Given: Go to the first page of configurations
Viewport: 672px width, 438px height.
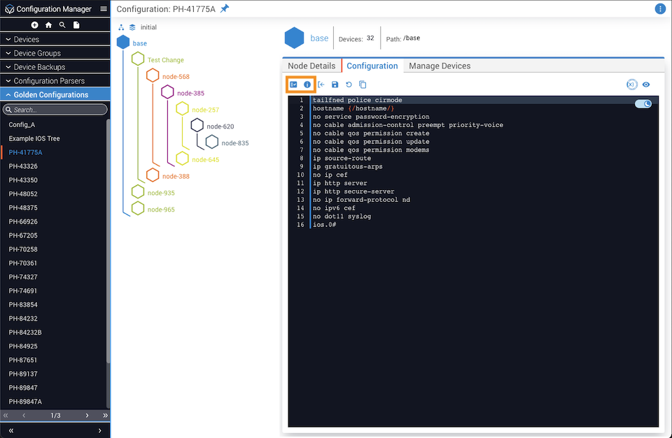Looking at the screenshot, I should pyautogui.click(x=6, y=416).
